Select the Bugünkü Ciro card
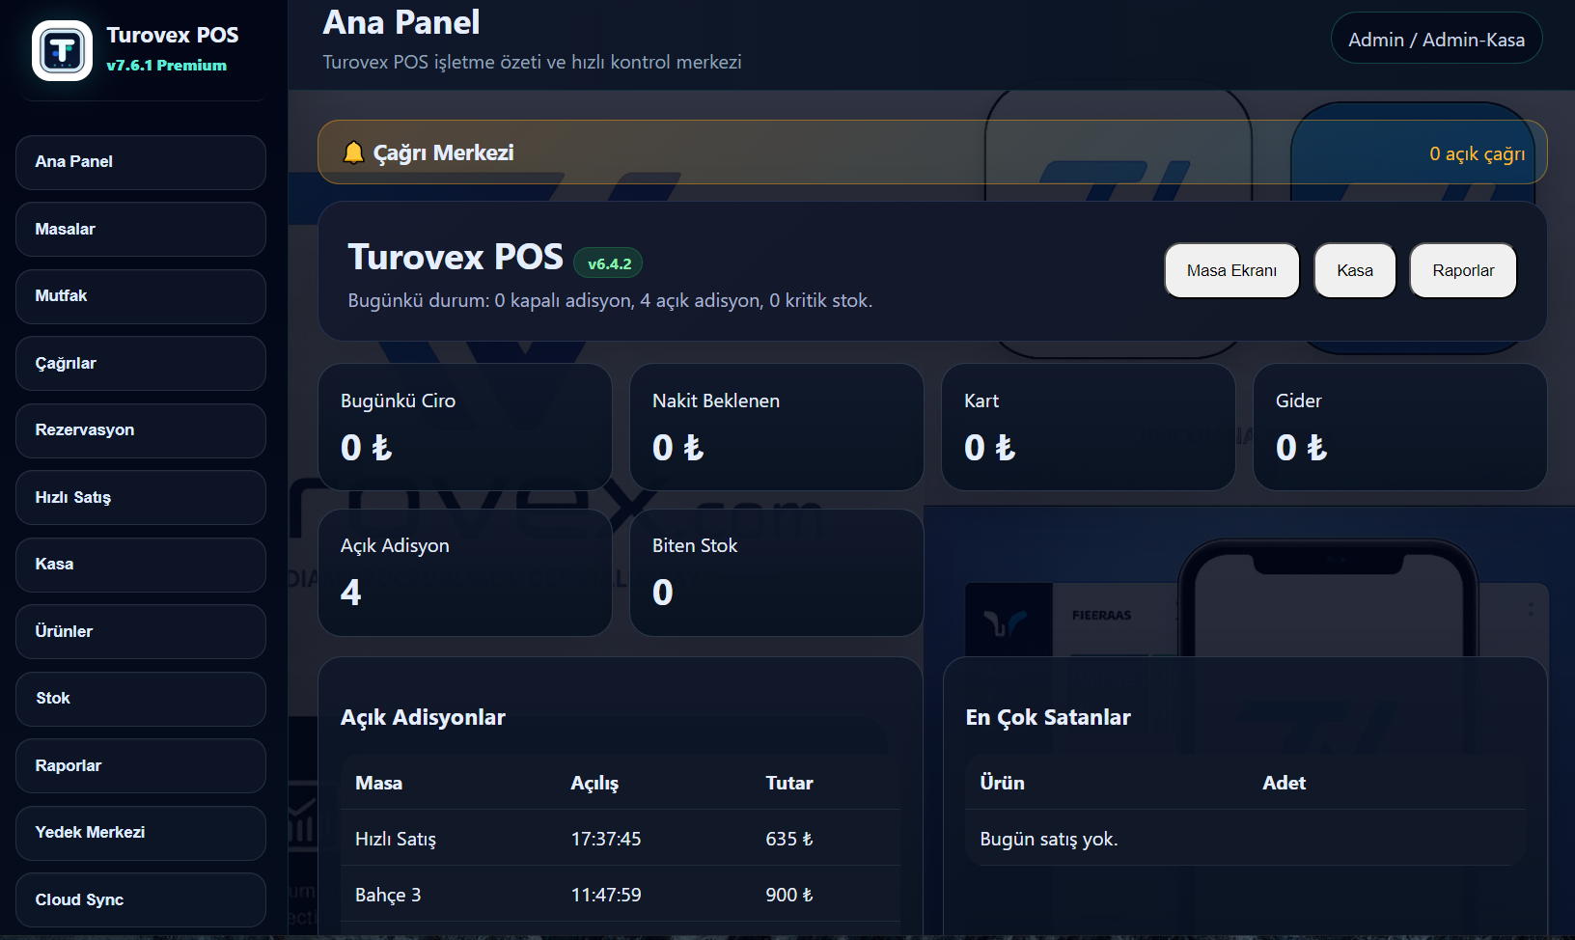Screen dimensions: 1575x940 click(x=465, y=427)
